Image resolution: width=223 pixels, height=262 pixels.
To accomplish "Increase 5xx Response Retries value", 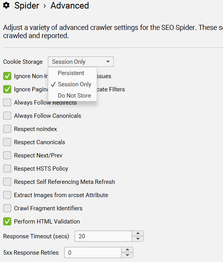I will click(127, 250).
